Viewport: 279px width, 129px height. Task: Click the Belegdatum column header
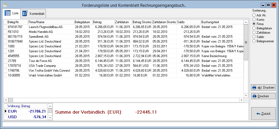tap(83, 22)
